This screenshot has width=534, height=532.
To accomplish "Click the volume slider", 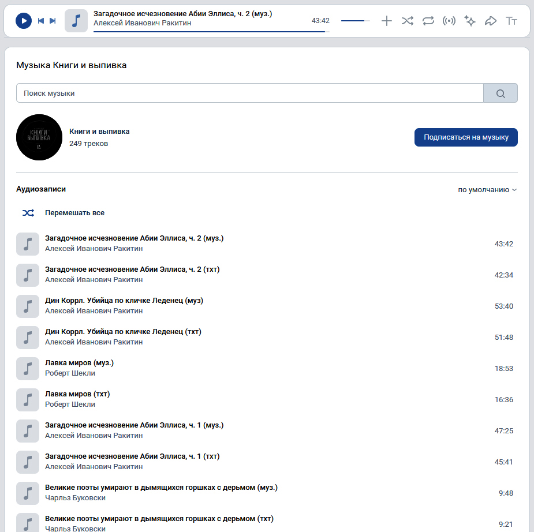I will point(355,21).
